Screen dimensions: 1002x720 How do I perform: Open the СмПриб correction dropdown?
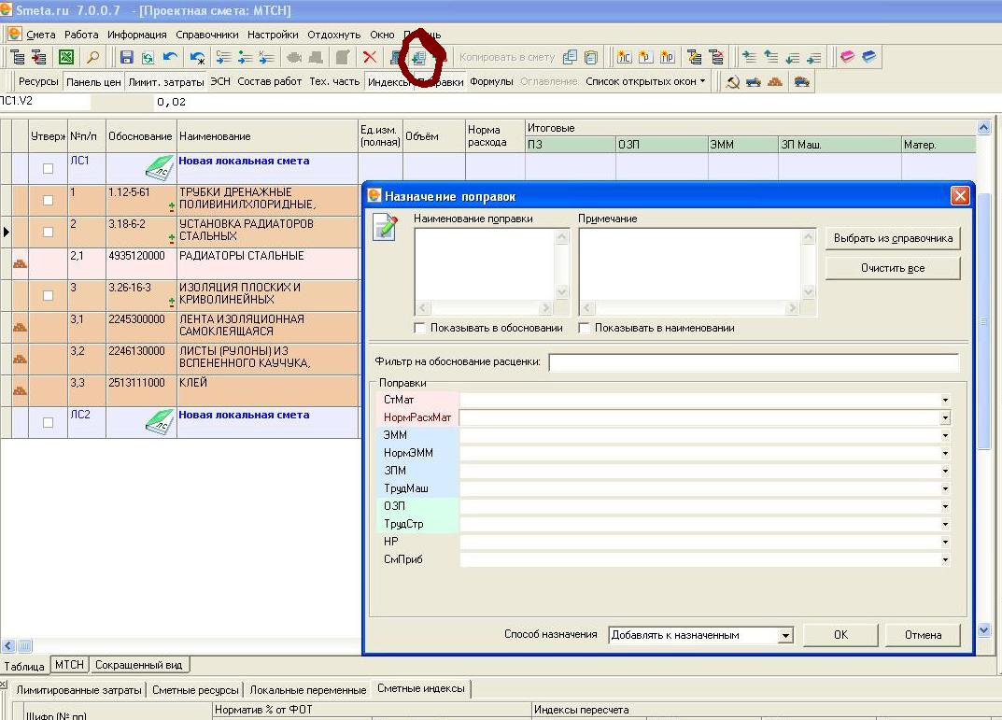click(945, 559)
